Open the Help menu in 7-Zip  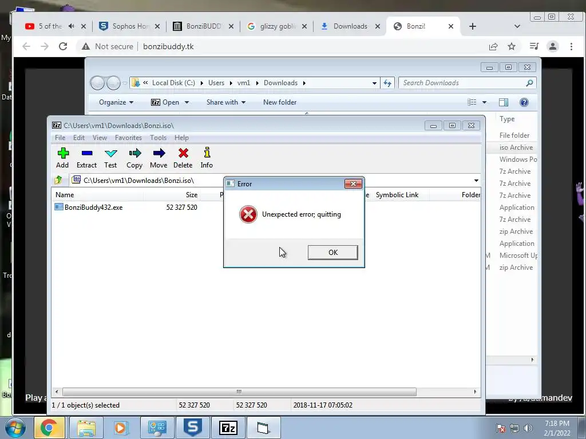click(181, 138)
